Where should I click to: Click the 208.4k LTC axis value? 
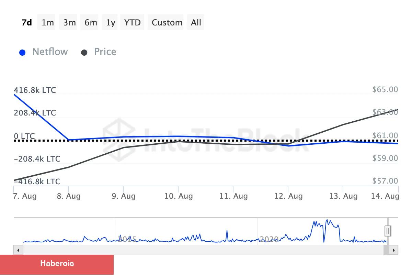coord(35,113)
